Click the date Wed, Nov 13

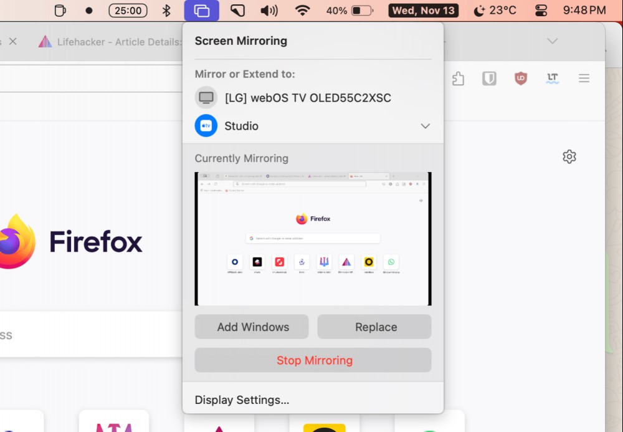423,11
